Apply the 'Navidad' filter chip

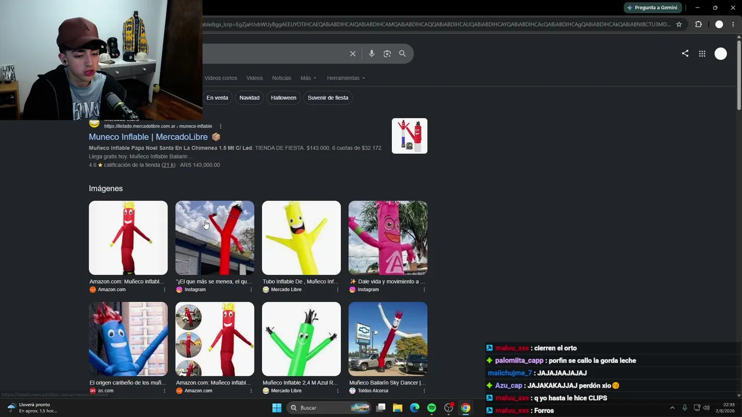[249, 98]
